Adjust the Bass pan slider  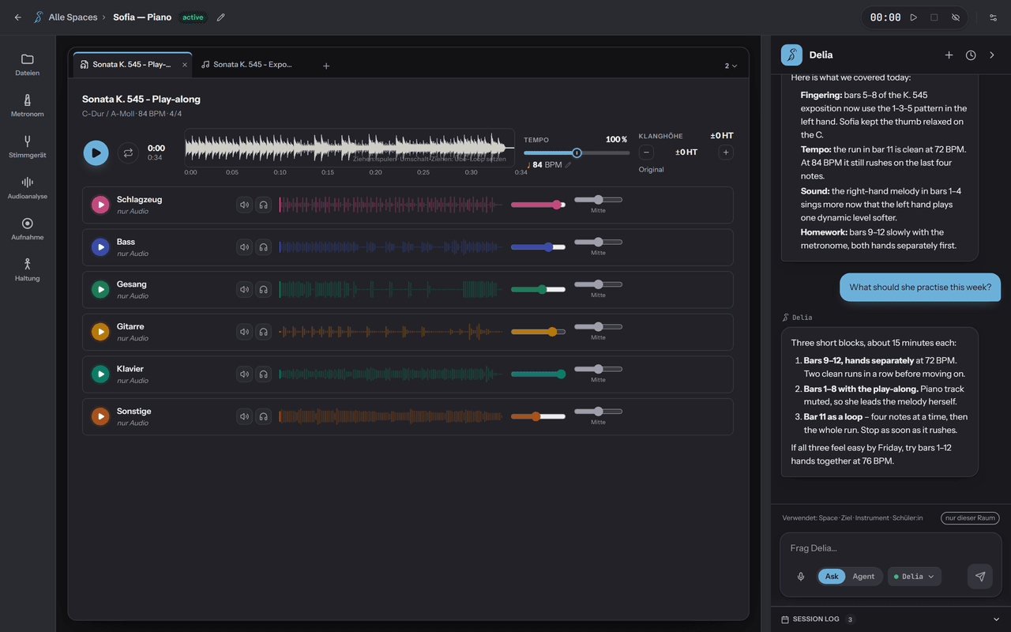pos(598,242)
